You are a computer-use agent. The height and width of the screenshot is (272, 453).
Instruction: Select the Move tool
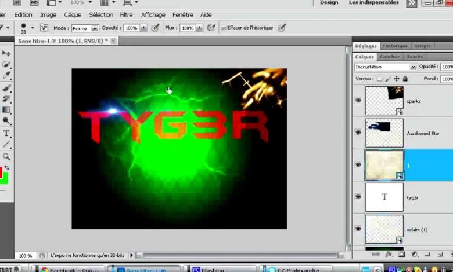[x=6, y=53]
